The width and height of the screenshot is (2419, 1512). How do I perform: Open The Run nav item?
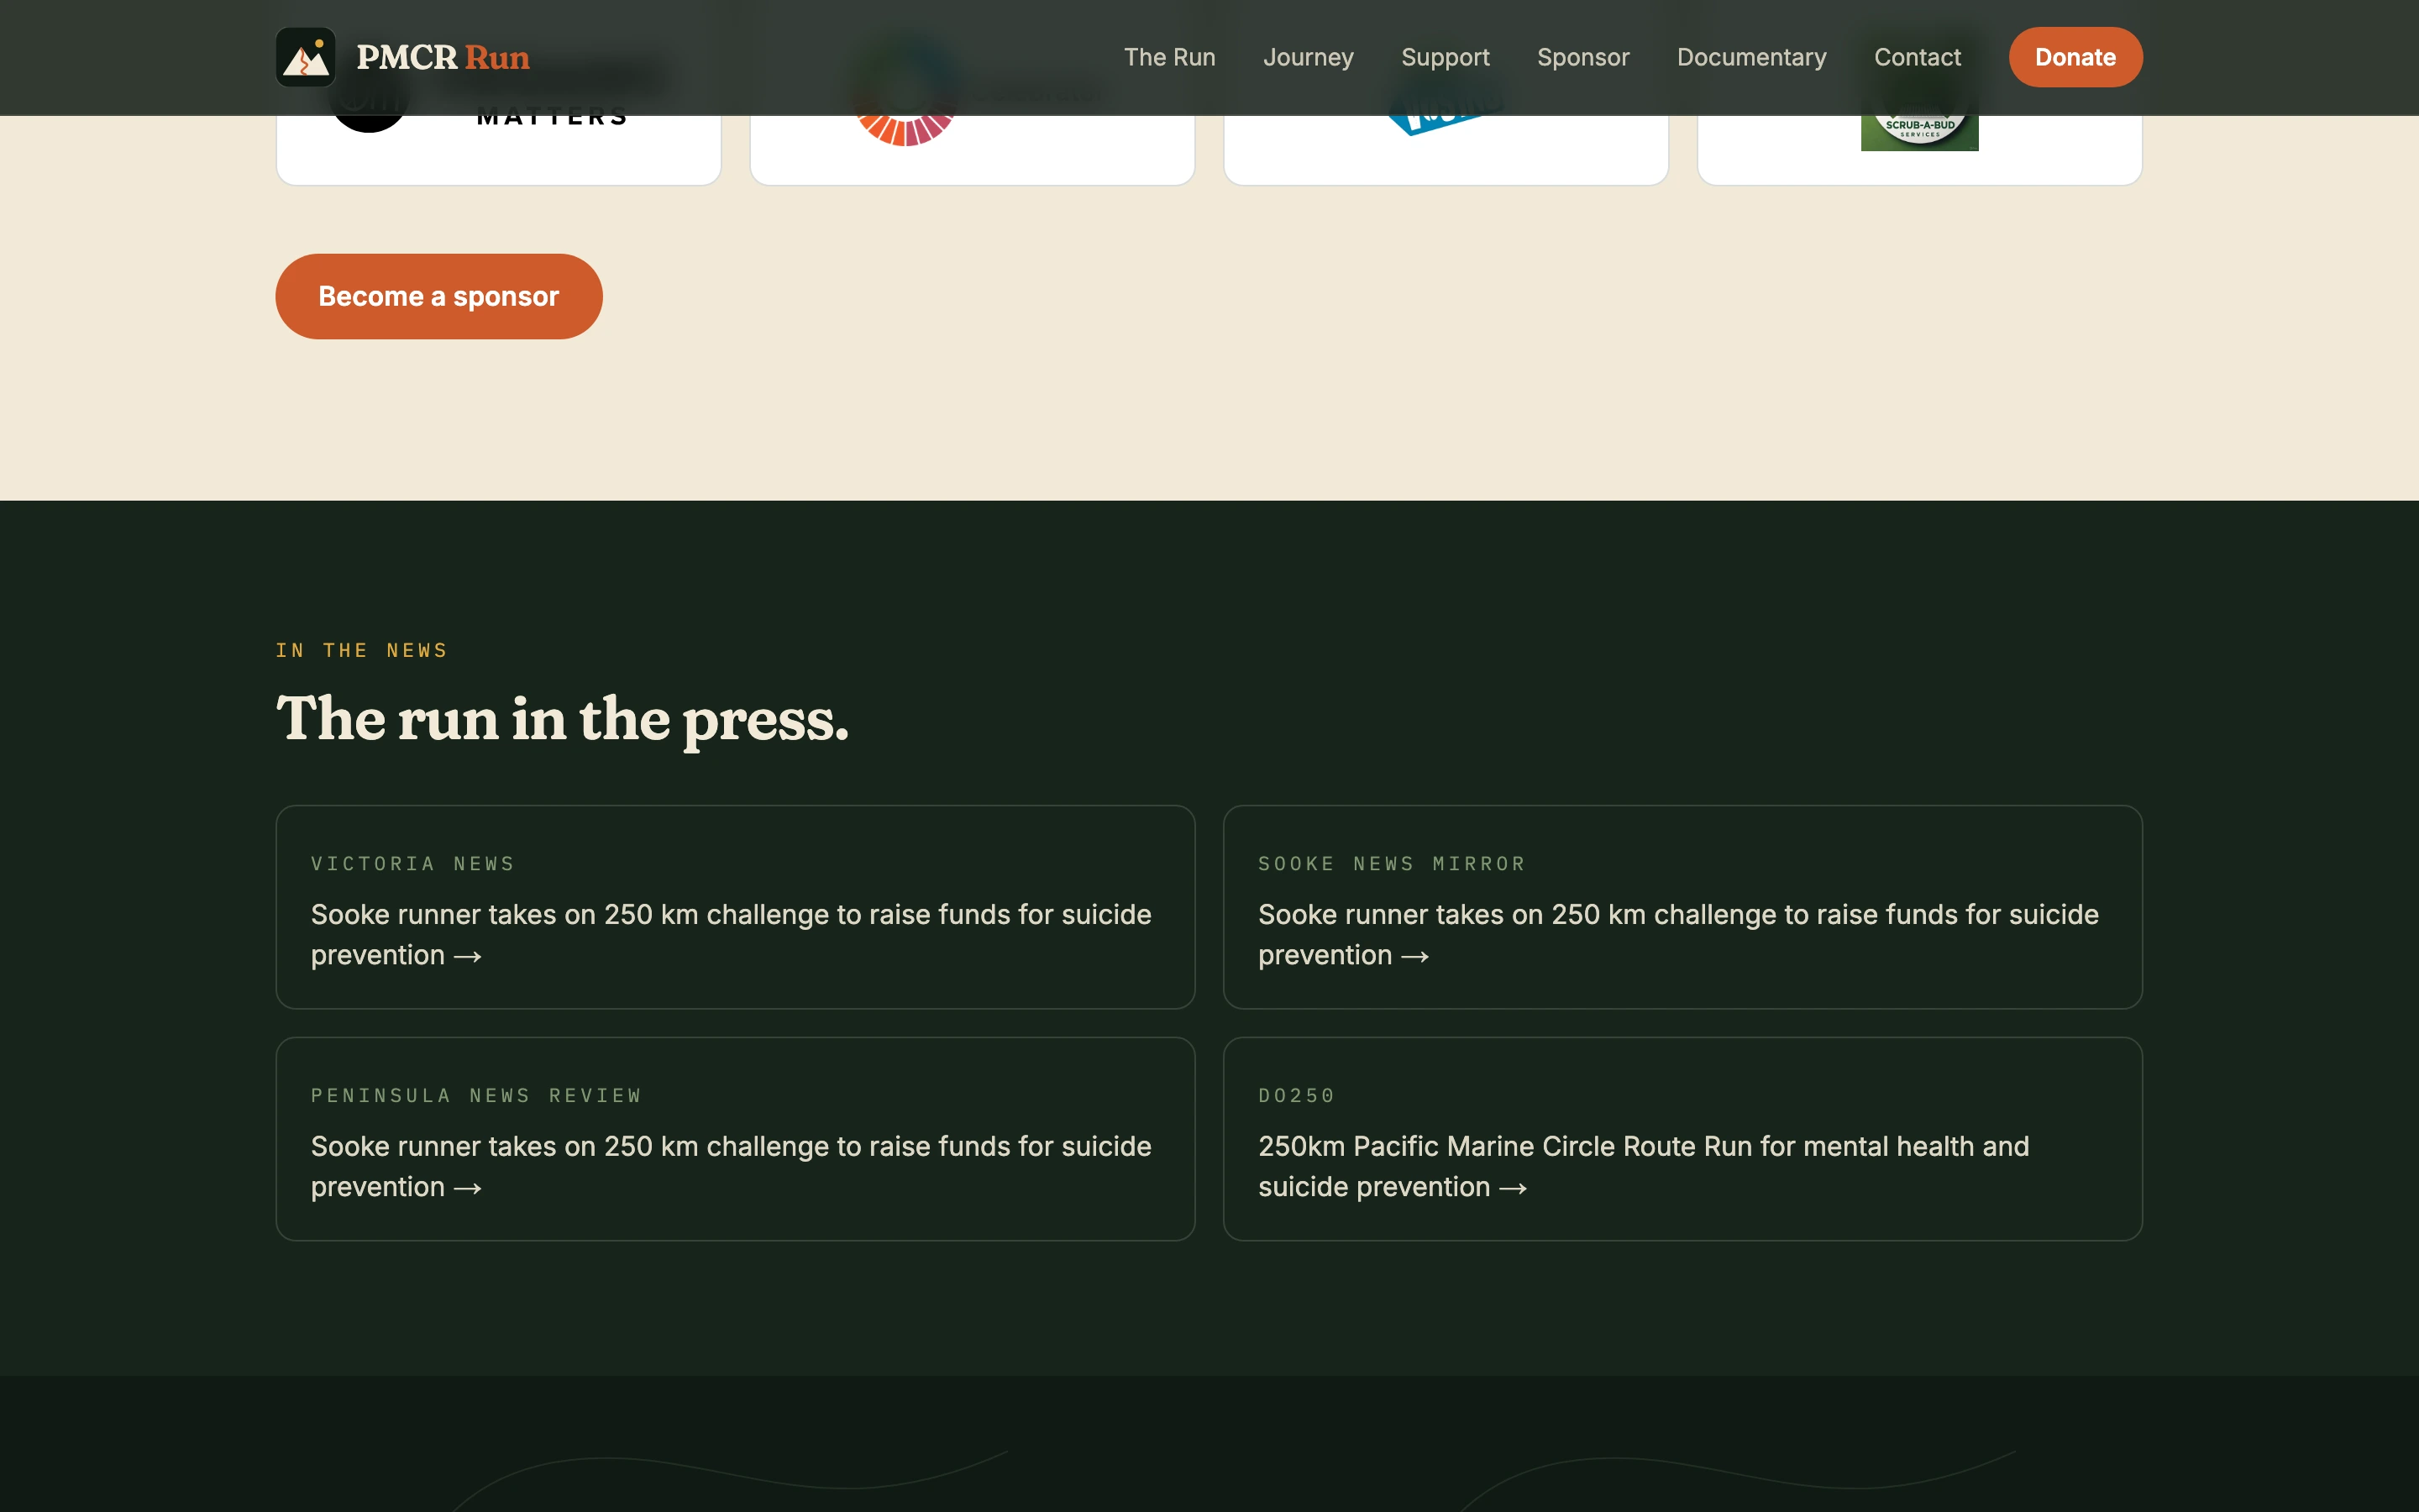pyautogui.click(x=1169, y=57)
